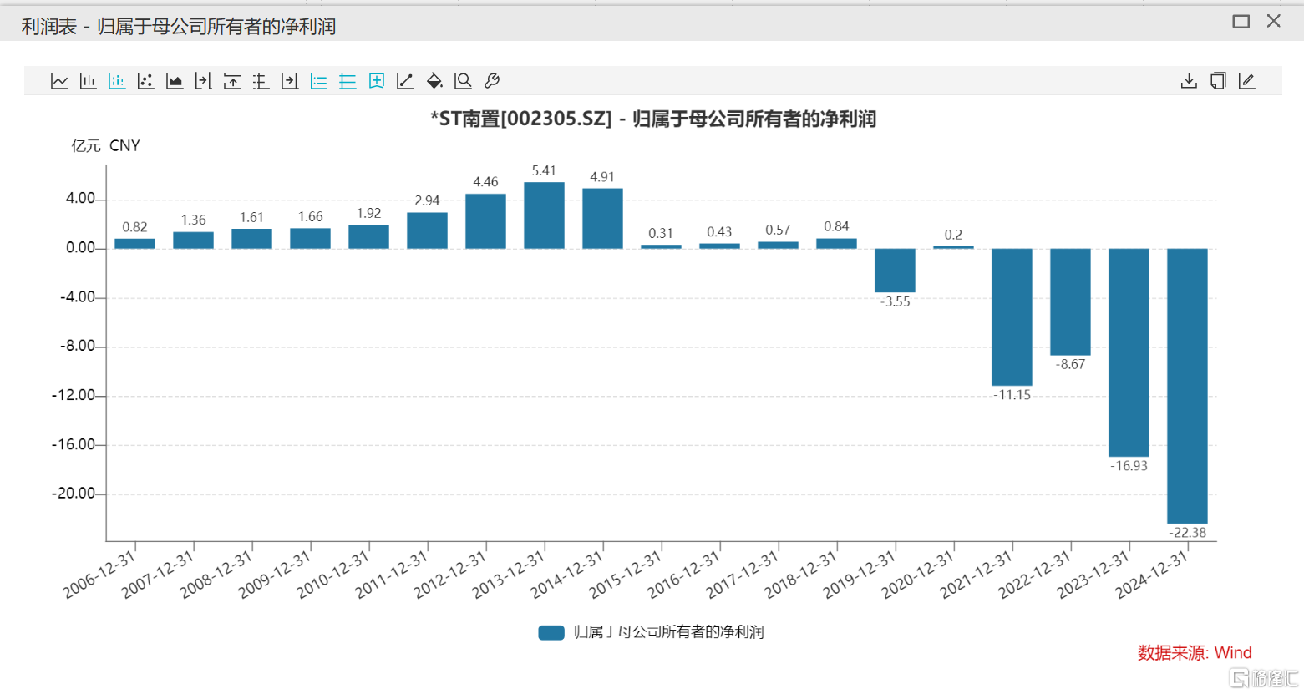Click the 数据来源: Wind source text
Viewport: 1304px width, 694px height.
1195,653
